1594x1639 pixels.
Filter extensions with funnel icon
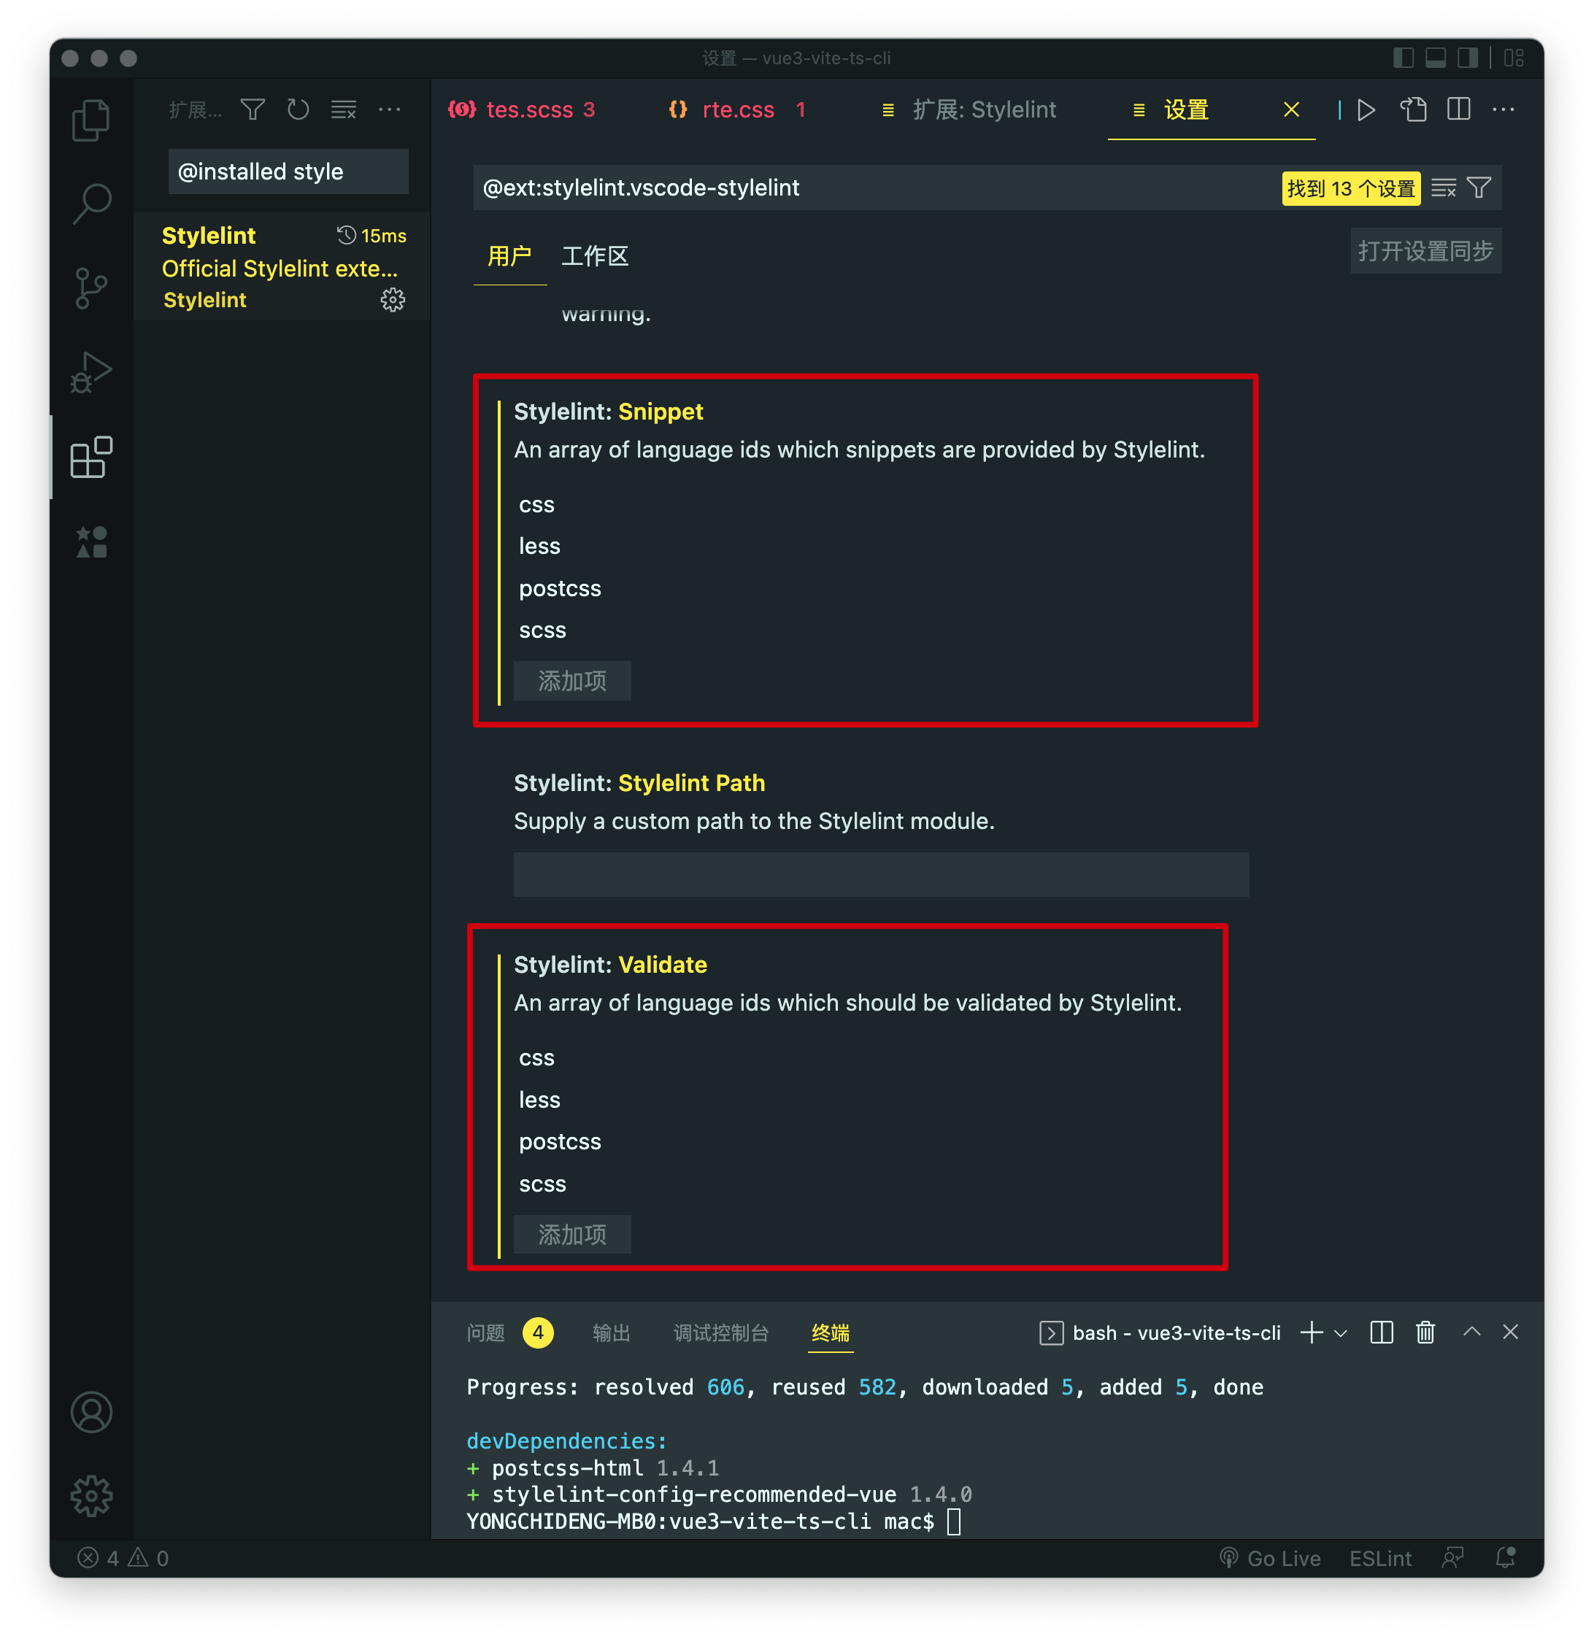[x=252, y=109]
